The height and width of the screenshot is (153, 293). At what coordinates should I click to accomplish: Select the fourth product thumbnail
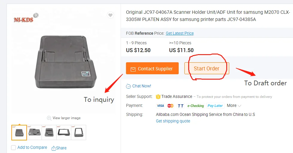(x=64, y=132)
